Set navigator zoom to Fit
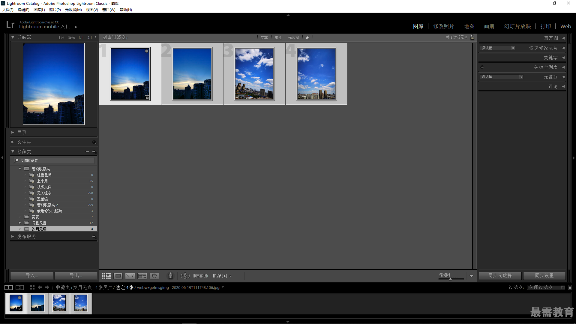 point(61,37)
